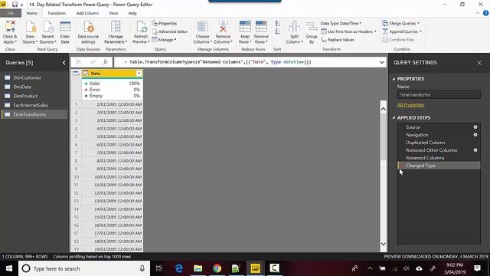Viewport: 490px width, 276px height.
Task: Click the formula bar text
Action: tap(217, 62)
